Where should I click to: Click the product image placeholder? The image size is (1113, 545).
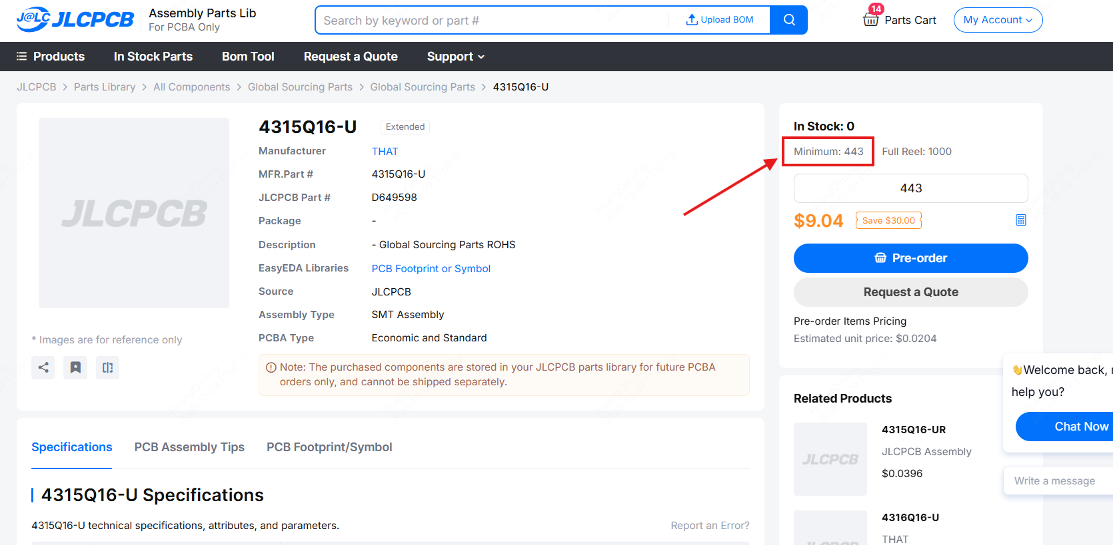click(134, 213)
